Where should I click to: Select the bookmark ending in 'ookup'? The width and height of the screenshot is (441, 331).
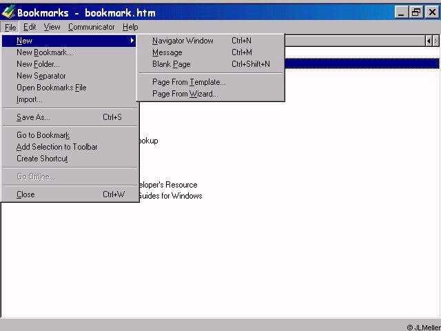tap(148, 141)
